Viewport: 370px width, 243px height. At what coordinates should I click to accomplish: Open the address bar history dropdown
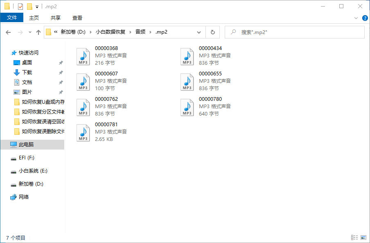(199, 32)
